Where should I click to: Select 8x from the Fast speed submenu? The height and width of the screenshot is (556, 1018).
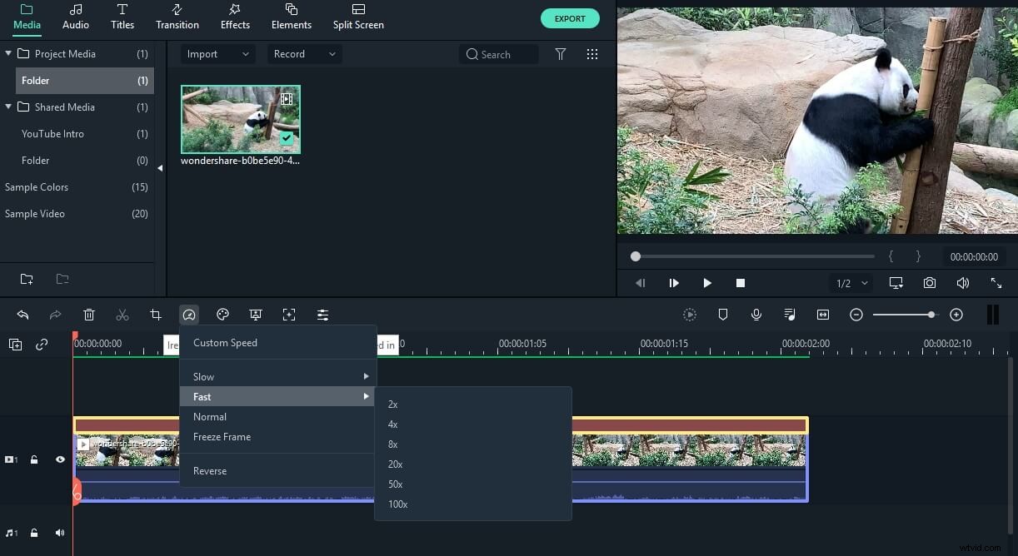coord(392,444)
